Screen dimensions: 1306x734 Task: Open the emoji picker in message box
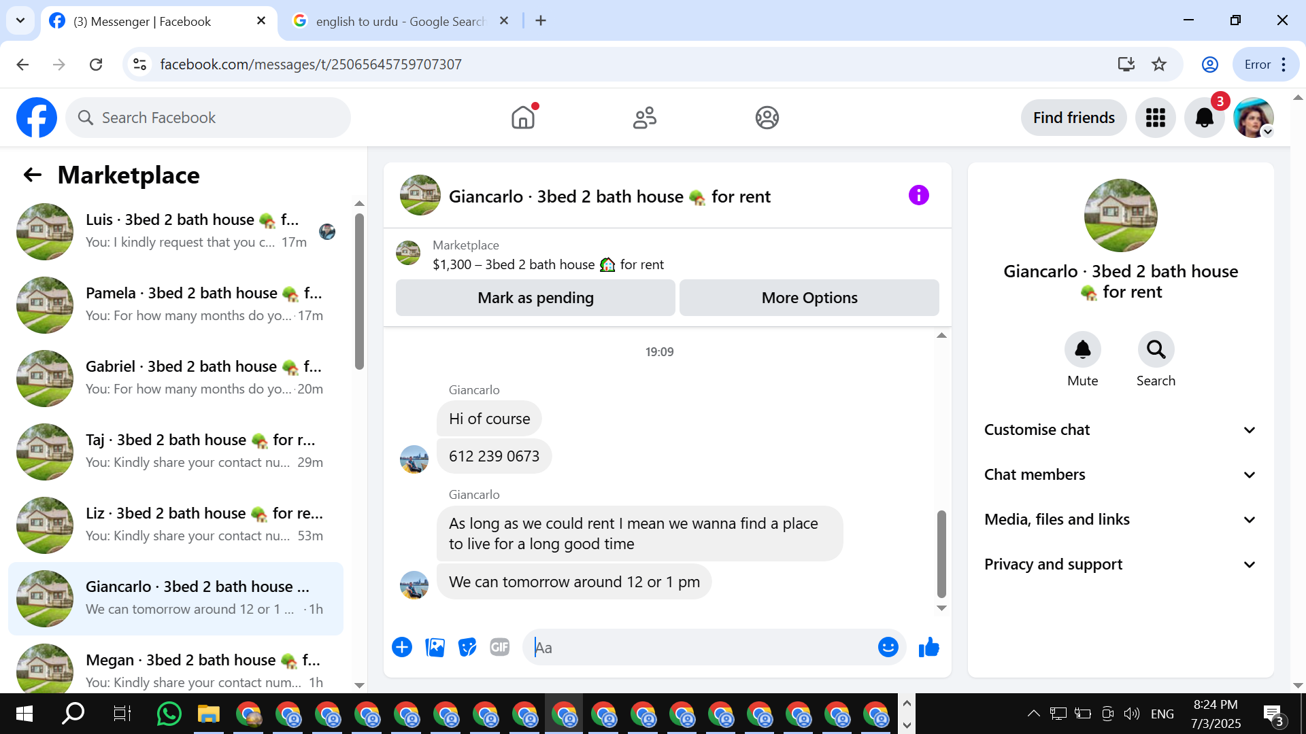[888, 648]
